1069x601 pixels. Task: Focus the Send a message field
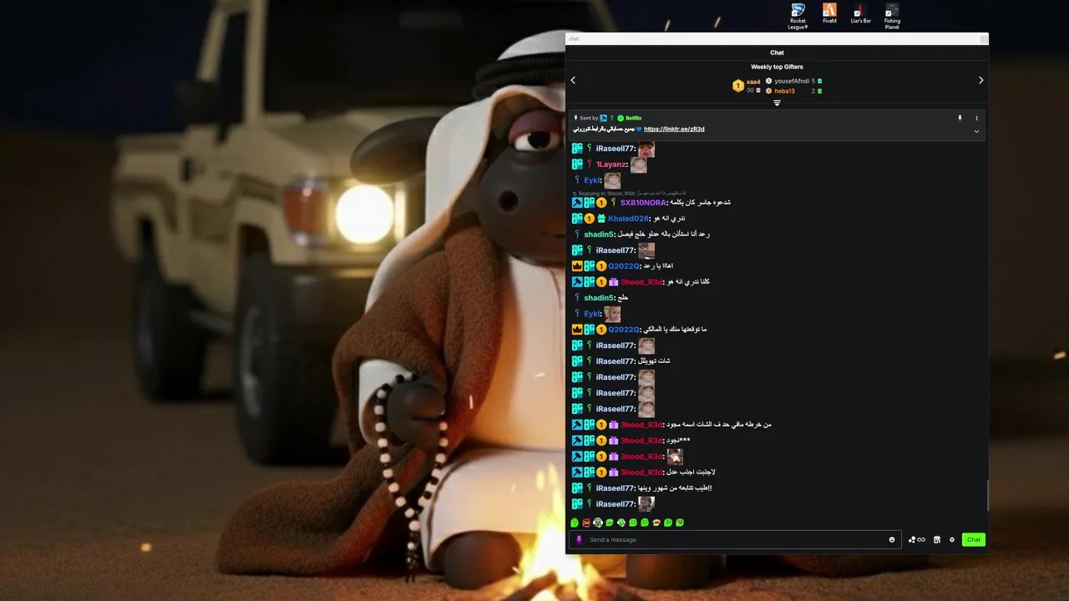(x=735, y=539)
